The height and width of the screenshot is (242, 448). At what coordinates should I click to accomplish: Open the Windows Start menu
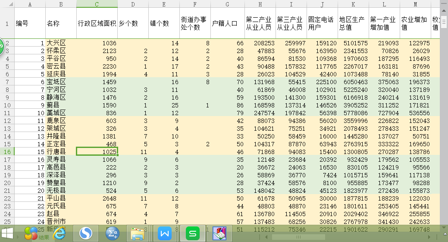click(x=7, y=233)
